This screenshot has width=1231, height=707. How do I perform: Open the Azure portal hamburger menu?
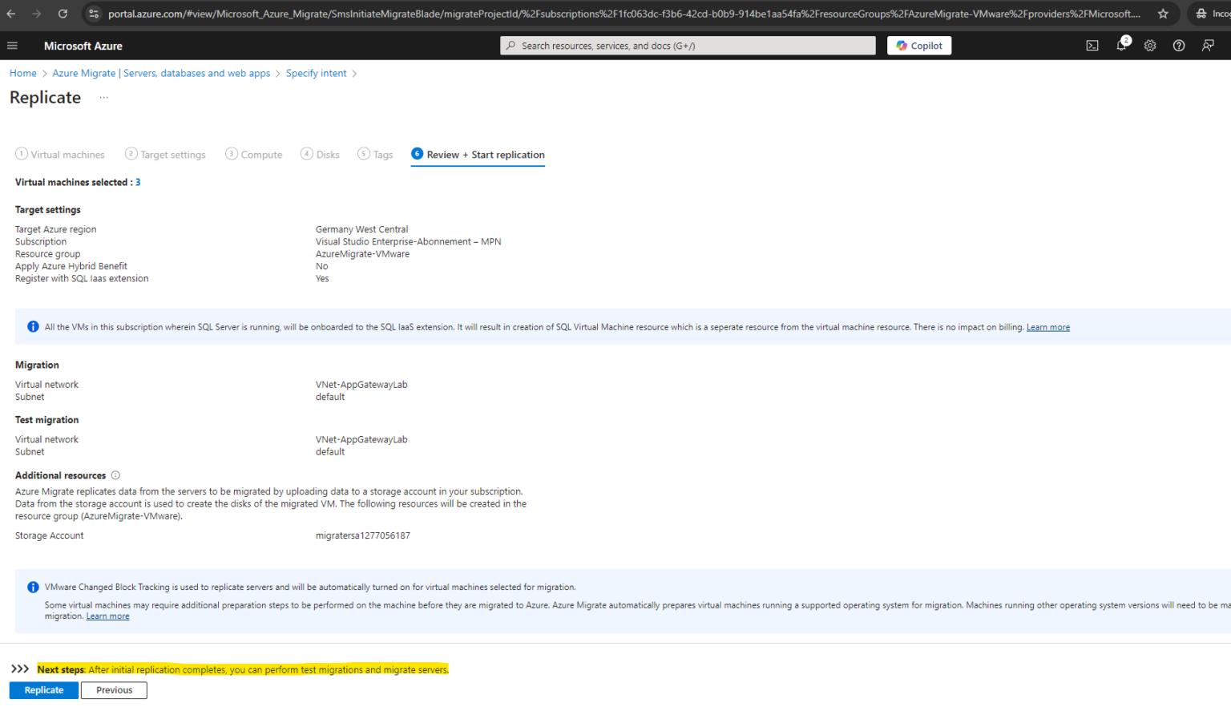[x=12, y=46]
